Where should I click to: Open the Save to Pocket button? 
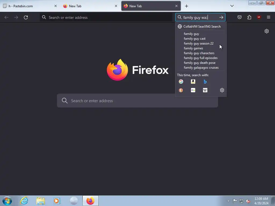(x=240, y=17)
